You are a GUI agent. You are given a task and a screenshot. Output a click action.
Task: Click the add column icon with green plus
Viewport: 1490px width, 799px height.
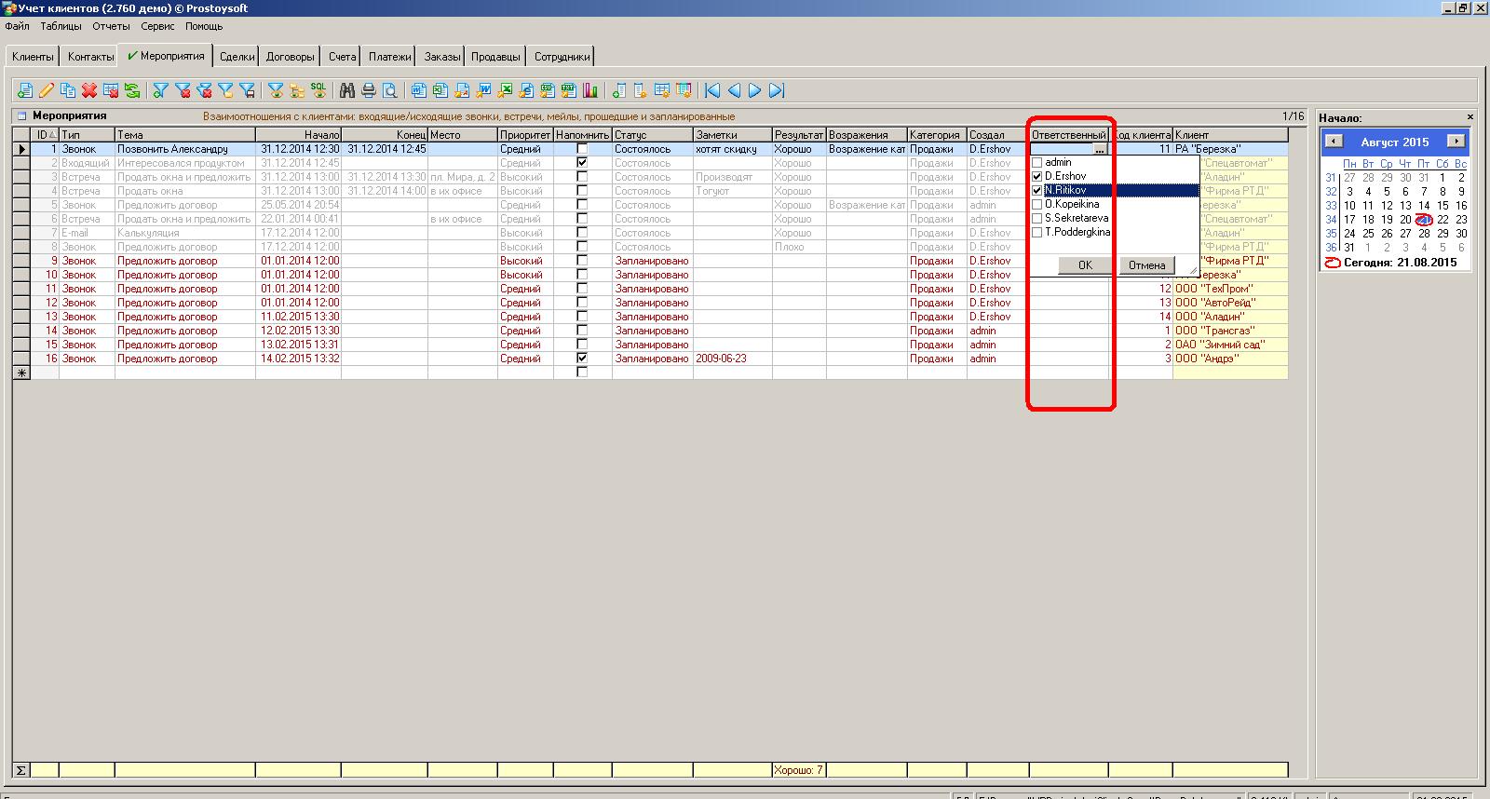pyautogui.click(x=618, y=90)
